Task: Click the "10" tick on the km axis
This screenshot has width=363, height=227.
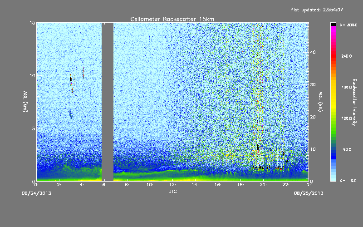Action: (x=32, y=75)
